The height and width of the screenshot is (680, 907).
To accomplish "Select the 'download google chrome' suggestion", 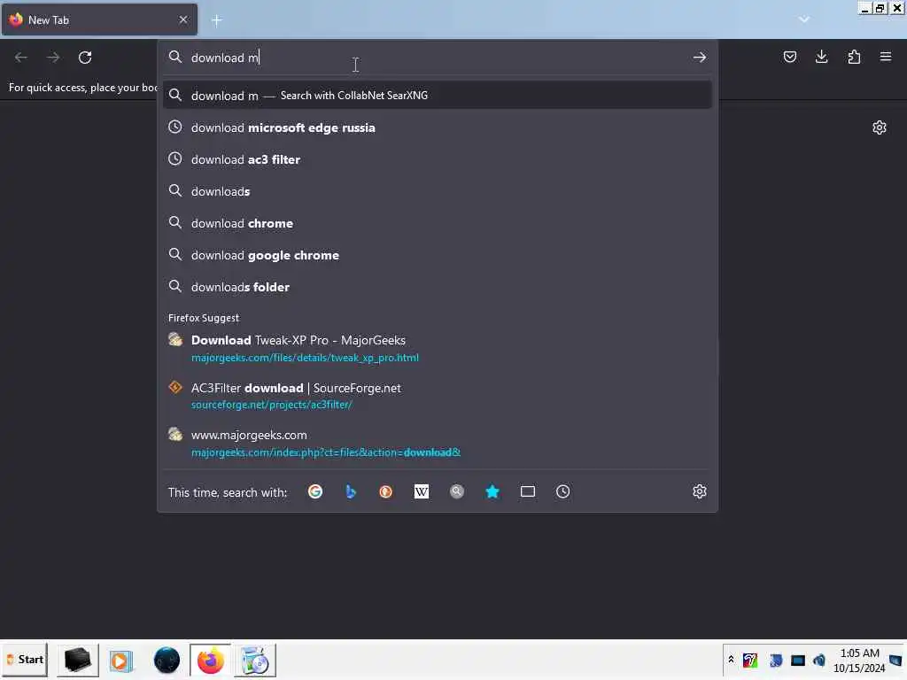I will tap(438, 255).
